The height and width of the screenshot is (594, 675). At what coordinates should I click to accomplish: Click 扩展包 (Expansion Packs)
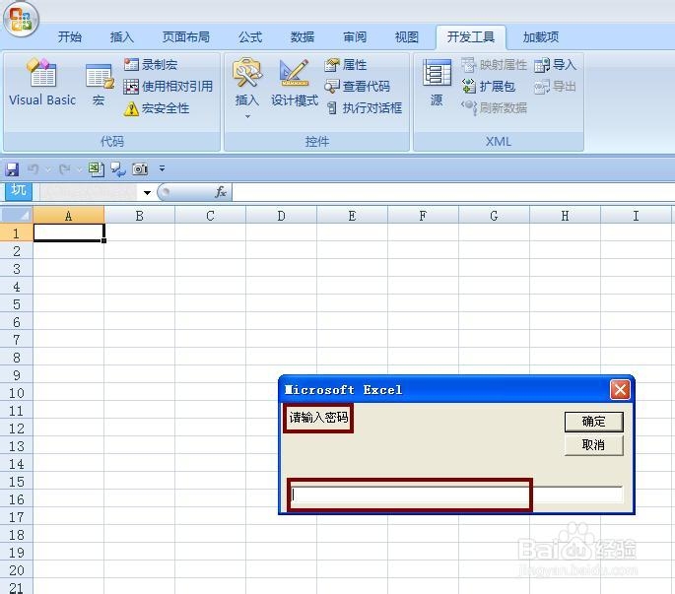(x=489, y=87)
